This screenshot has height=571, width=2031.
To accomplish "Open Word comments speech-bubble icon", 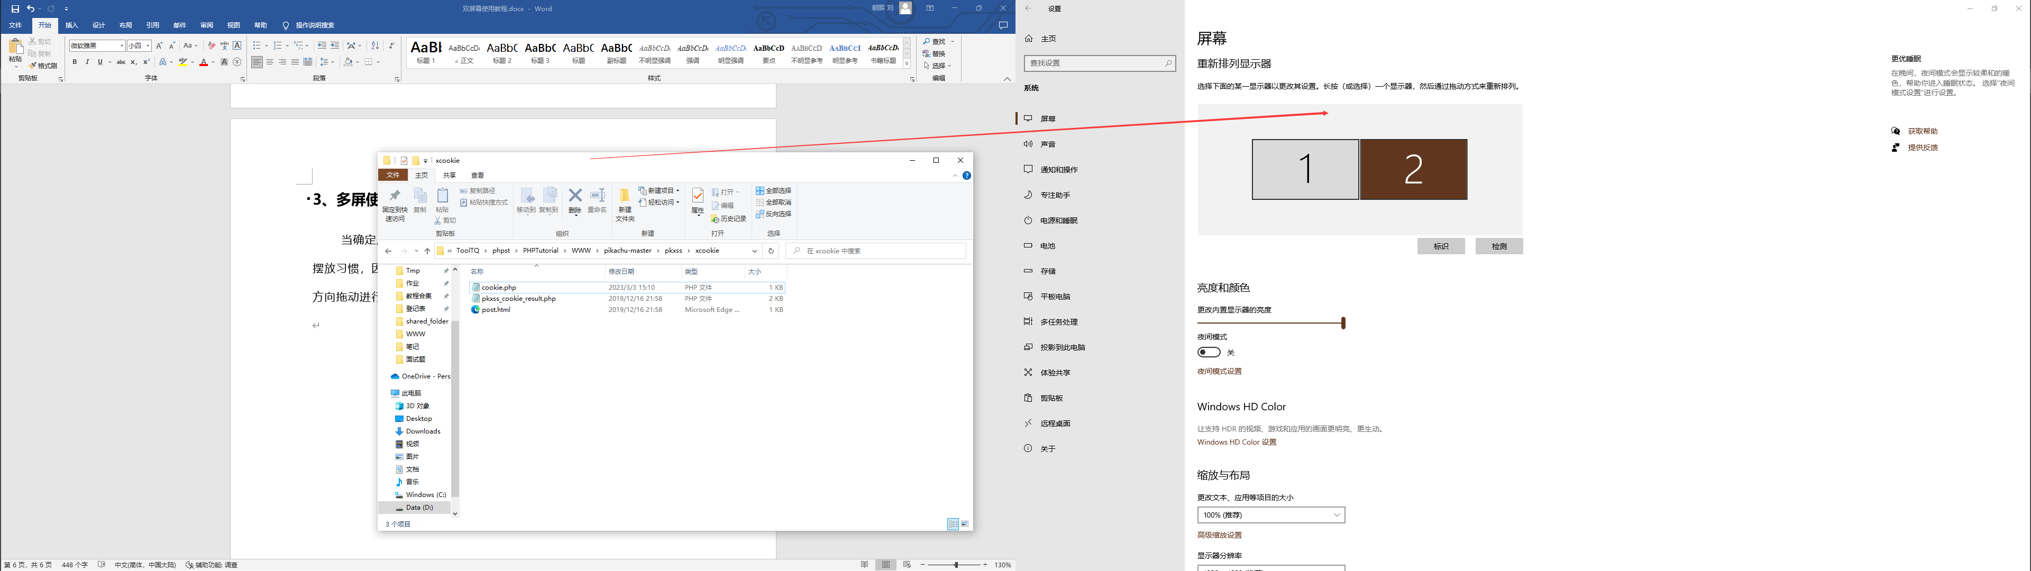I will point(1003,25).
